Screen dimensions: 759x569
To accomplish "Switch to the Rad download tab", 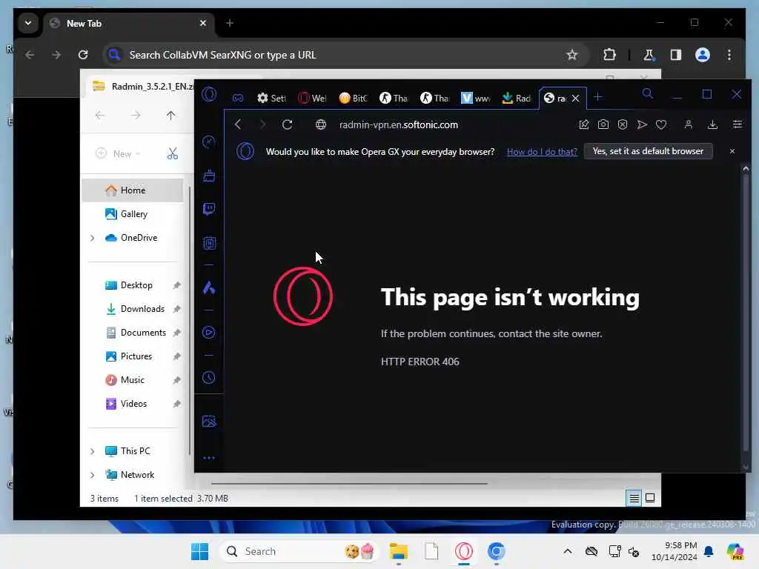I will click(517, 99).
